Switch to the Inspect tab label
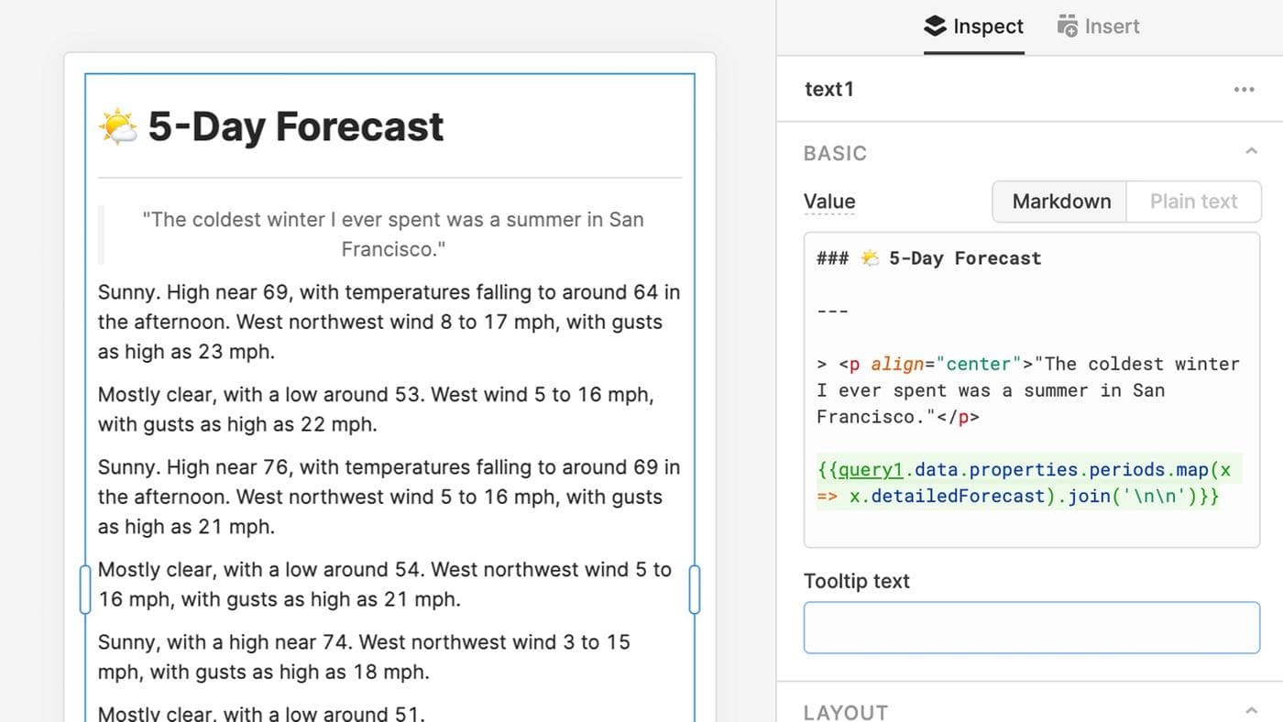Image resolution: width=1283 pixels, height=722 pixels. [x=988, y=27]
